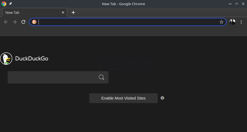Click the DuckDuckGo duck logo
247x132 pixels.
6,58
